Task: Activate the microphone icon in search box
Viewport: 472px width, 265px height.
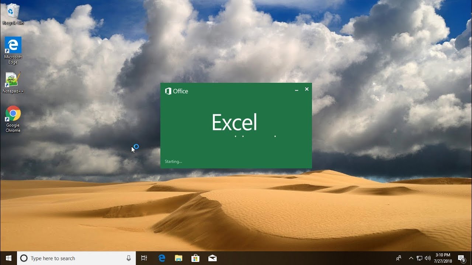Action: 129,258
